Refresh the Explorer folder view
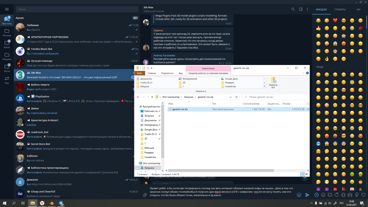The height and width of the screenshot is (207, 368). tap(237, 97)
